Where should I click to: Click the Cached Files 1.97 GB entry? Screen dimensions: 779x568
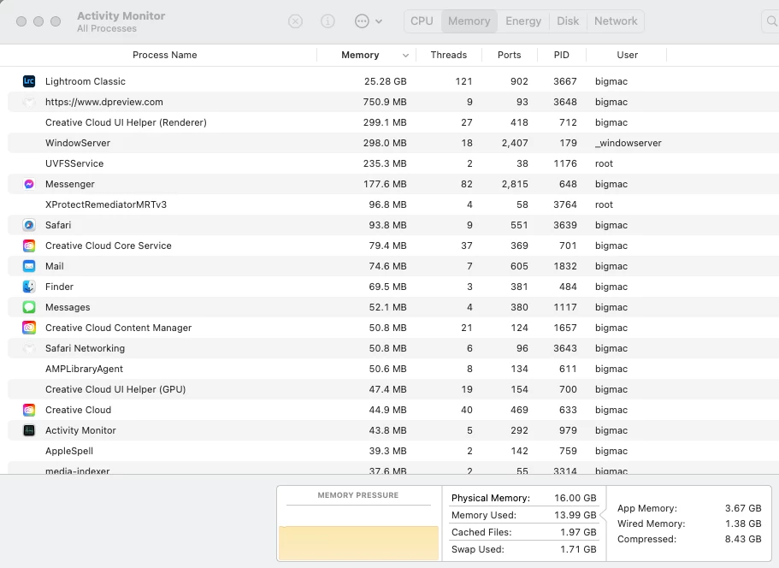(x=523, y=532)
